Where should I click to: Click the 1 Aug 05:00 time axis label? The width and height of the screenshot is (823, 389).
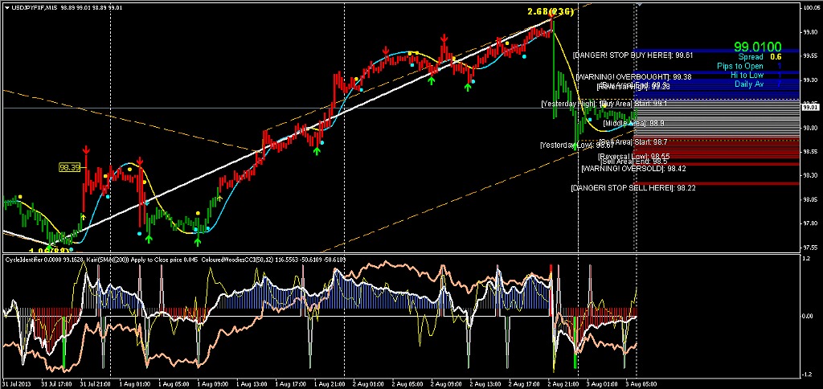click(x=174, y=383)
